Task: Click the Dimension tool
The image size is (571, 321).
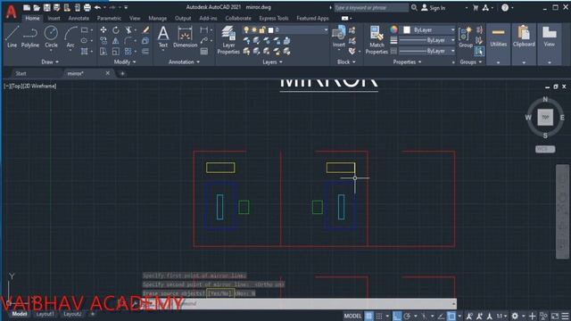Action: point(185,37)
